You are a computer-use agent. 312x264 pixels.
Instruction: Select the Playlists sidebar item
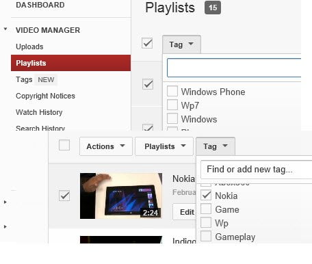[70, 63]
